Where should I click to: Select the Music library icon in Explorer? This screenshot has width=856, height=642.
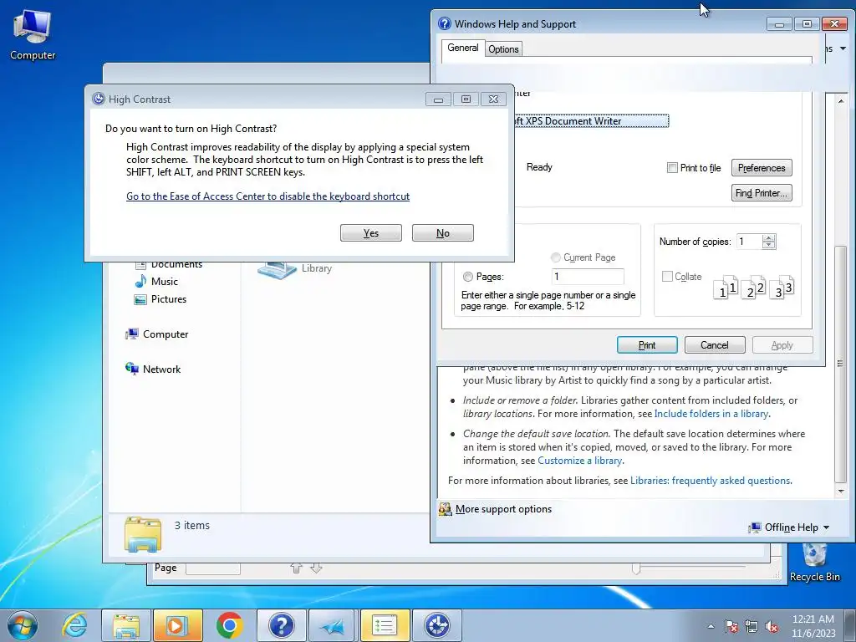(140, 281)
